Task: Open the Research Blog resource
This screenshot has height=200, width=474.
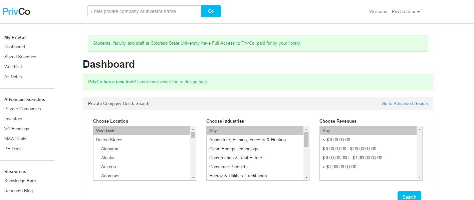Action: [18, 191]
